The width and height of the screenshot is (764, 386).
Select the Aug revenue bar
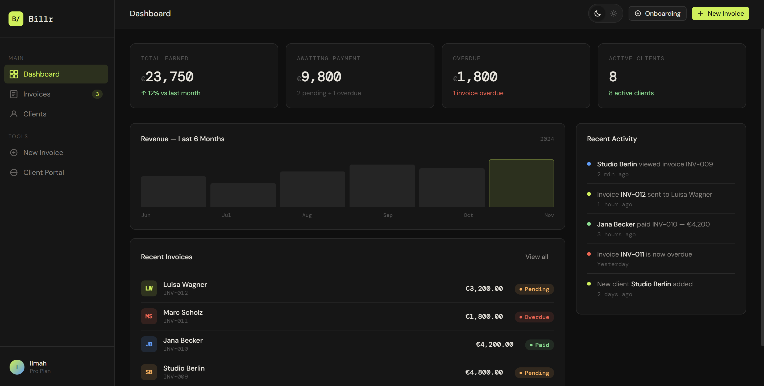[313, 189]
